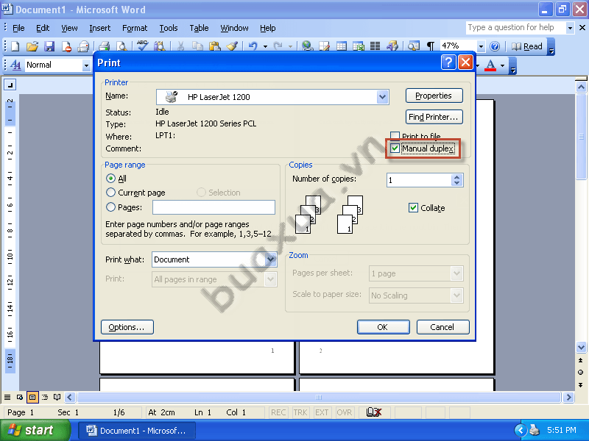Open the printer Name dropdown
The image size is (589, 441).
point(382,97)
